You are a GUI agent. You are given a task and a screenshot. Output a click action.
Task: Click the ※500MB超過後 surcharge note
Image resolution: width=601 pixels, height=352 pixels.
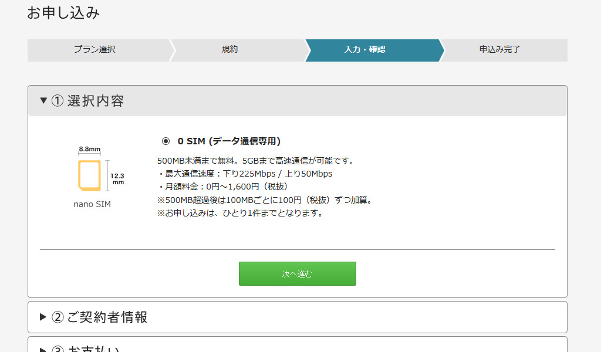(265, 200)
